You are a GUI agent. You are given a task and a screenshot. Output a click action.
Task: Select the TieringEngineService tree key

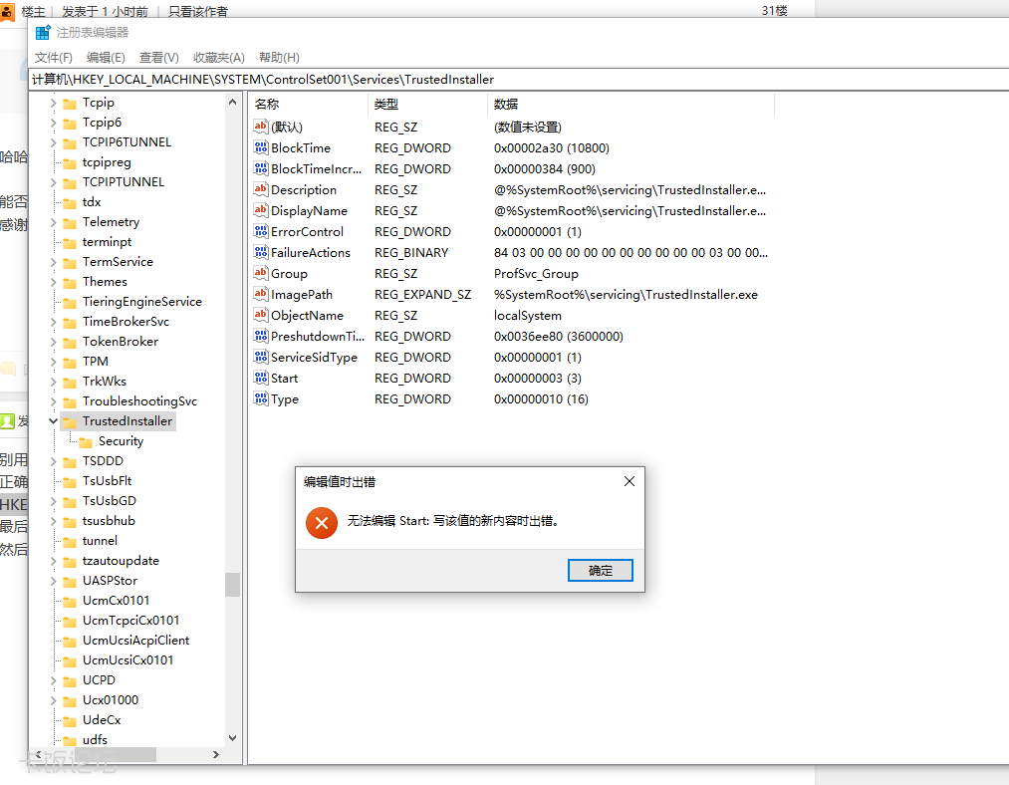pyautogui.click(x=142, y=302)
